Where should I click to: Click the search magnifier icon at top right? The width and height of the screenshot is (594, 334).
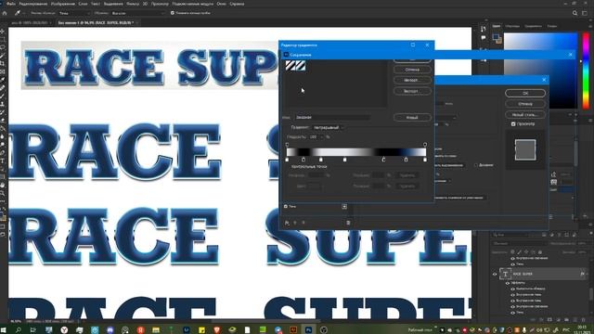pos(575,13)
